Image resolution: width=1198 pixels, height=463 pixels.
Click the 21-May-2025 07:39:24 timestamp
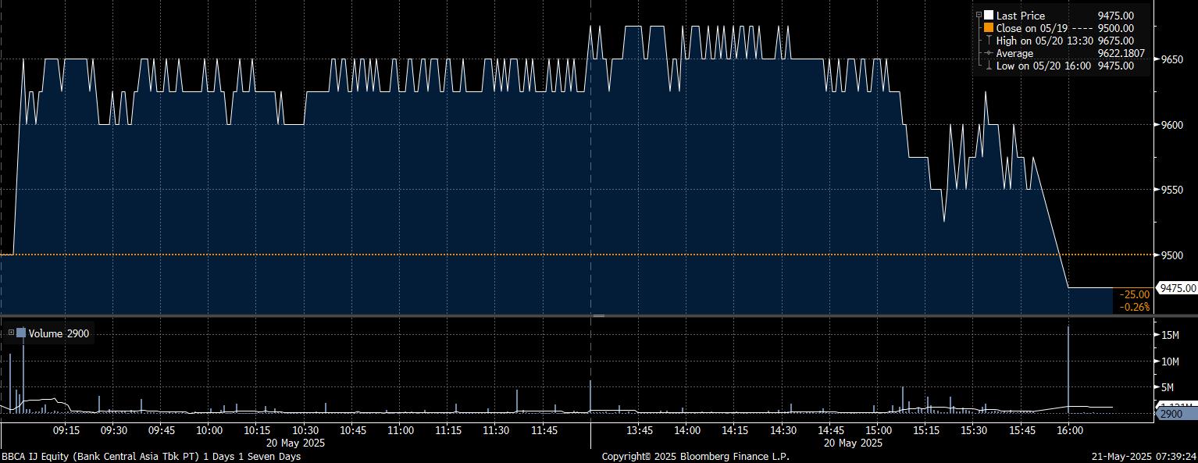pos(1143,456)
